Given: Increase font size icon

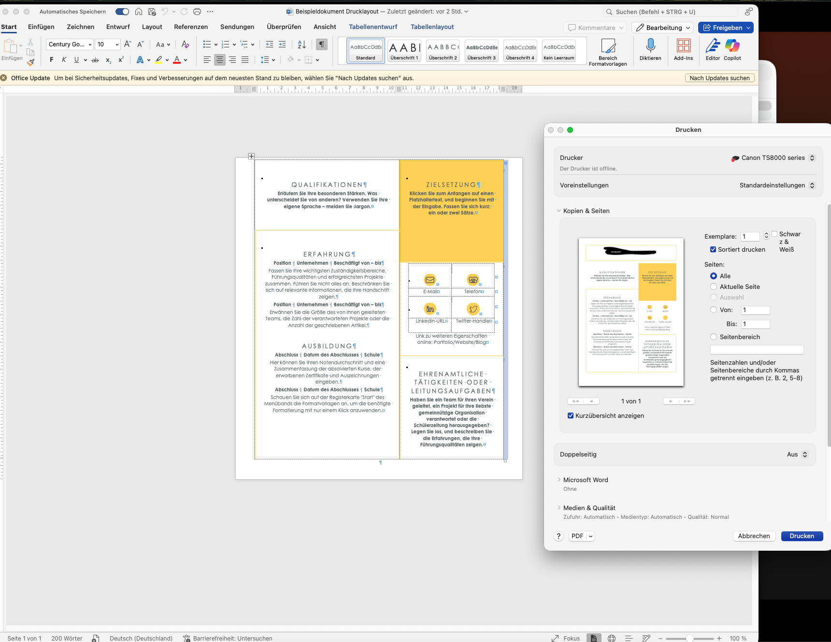Looking at the screenshot, I should coord(128,44).
